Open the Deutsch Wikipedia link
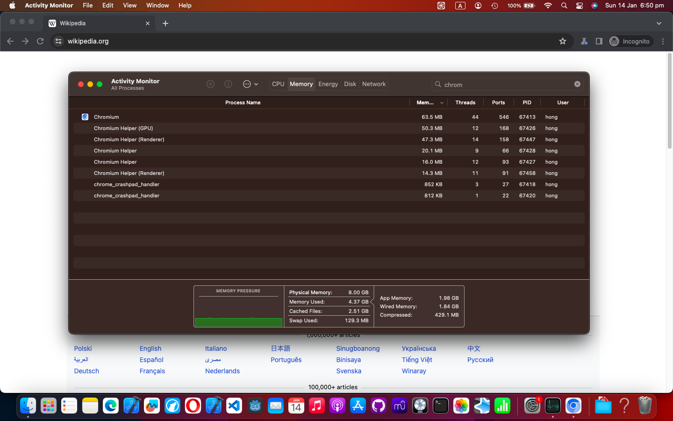 86,371
